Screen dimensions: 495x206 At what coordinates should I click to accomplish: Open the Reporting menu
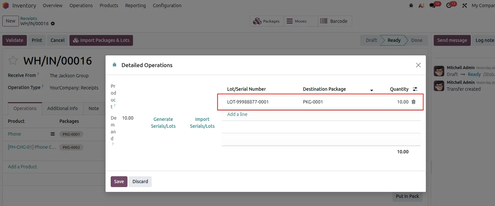(x=135, y=6)
